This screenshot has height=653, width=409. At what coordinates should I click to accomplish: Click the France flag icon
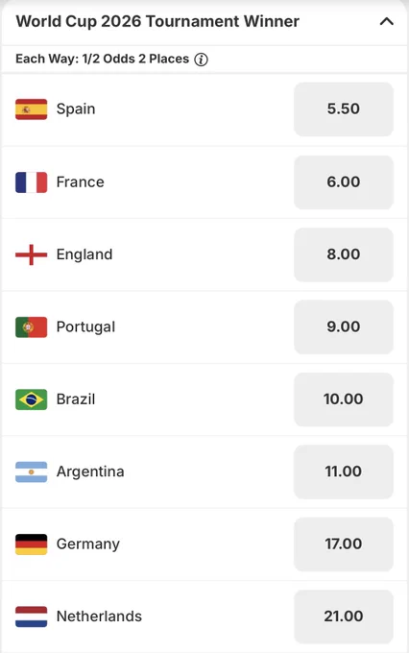pos(32,182)
